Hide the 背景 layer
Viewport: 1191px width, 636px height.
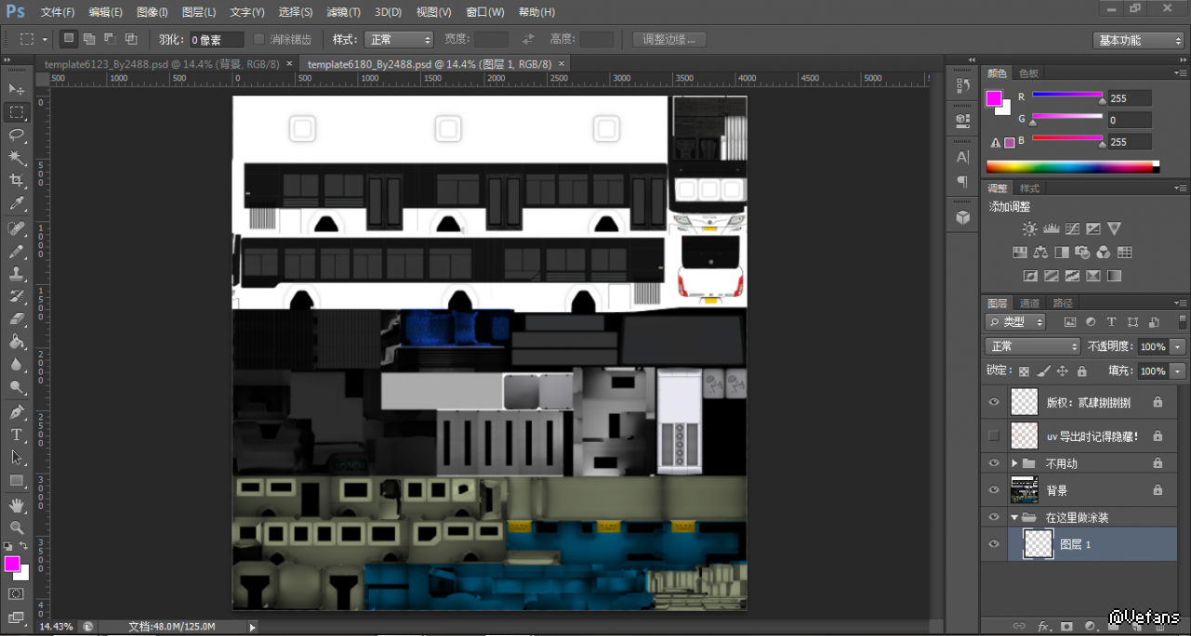point(994,490)
